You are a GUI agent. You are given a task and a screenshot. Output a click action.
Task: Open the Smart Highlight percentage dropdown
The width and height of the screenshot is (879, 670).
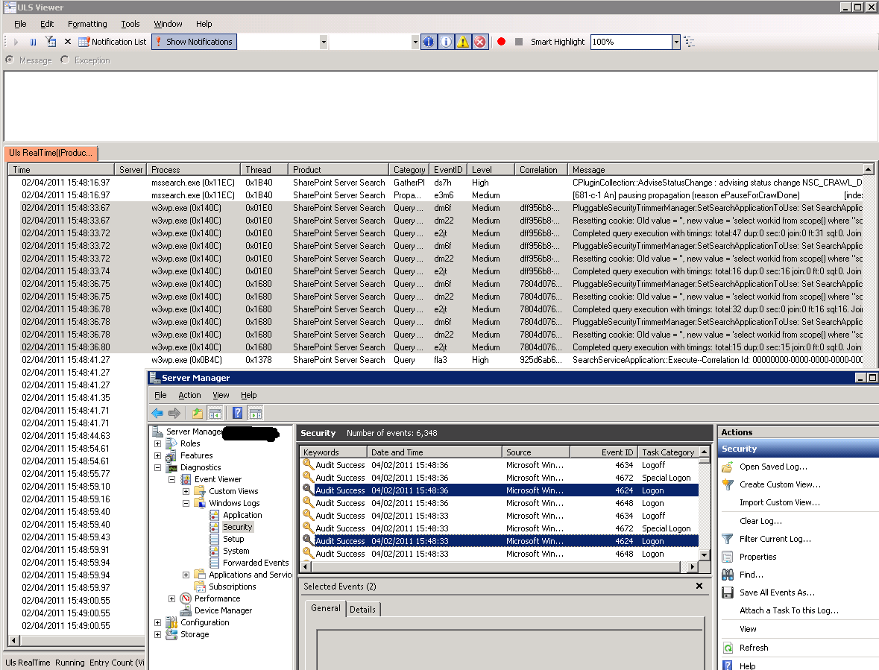tap(676, 42)
